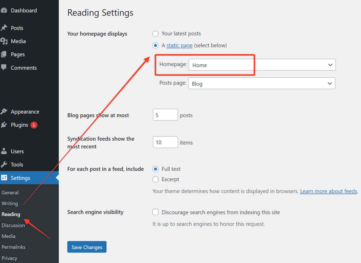This screenshot has width=361, height=263.
Task: Expand the Posts page dropdown showing Blog
Action: tap(261, 83)
